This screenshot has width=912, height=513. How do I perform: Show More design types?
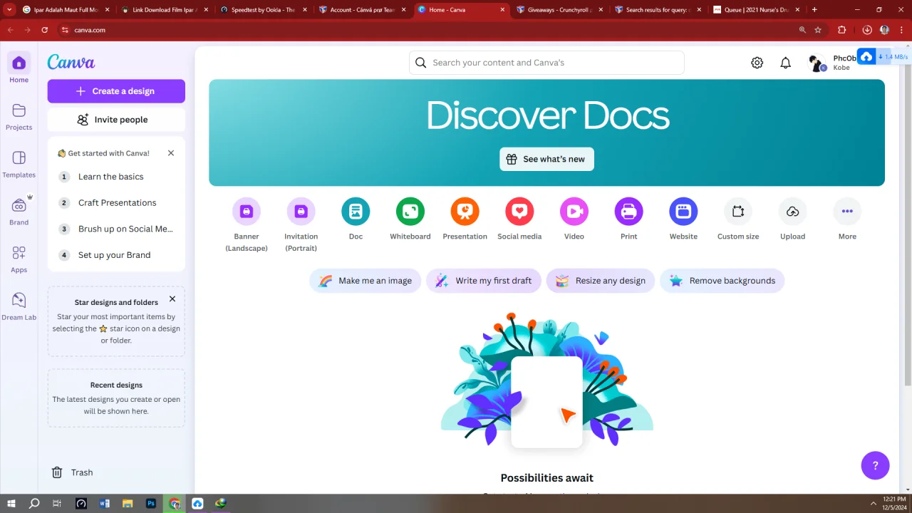(x=847, y=211)
